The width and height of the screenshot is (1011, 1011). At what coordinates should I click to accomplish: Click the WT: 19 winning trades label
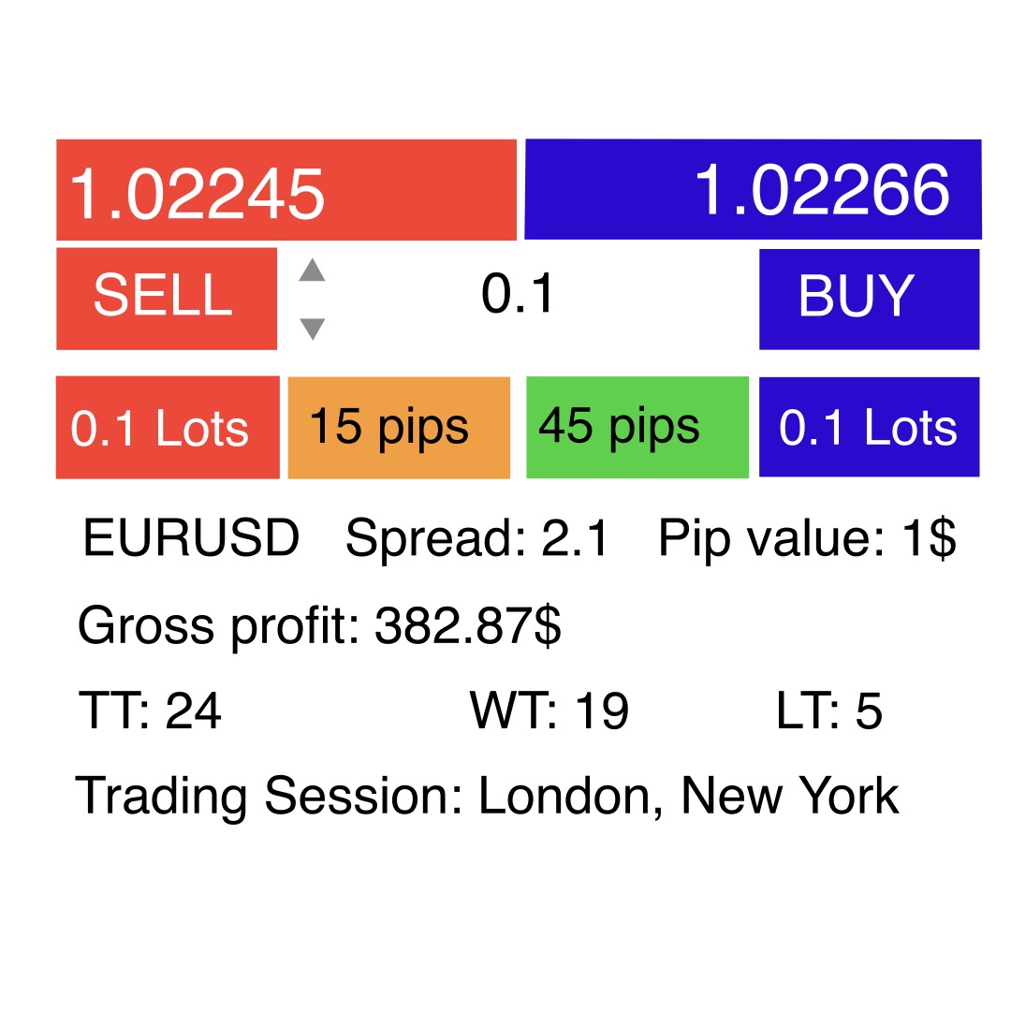coord(549,711)
